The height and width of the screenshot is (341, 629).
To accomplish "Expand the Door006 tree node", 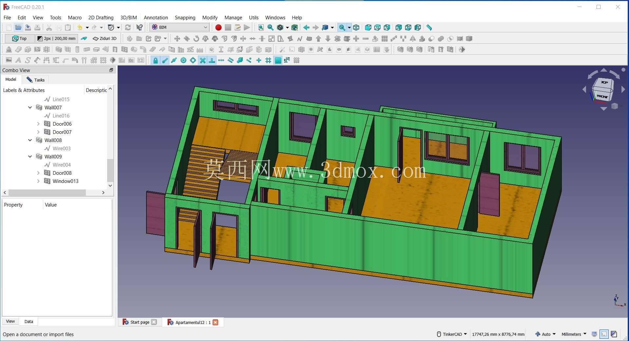I will tap(38, 124).
